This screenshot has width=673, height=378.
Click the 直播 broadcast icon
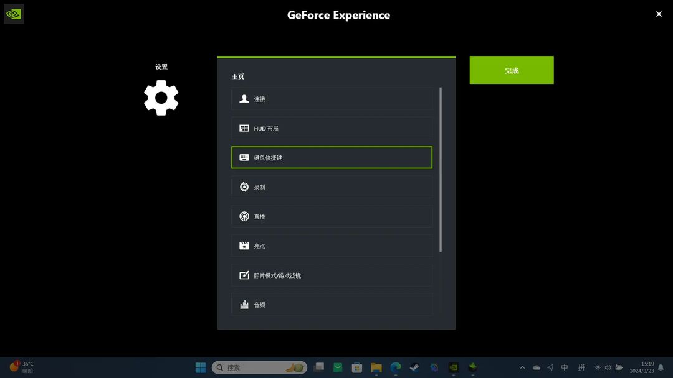pos(244,216)
